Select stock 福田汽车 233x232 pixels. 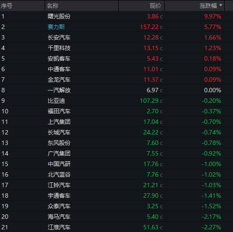click(59, 111)
